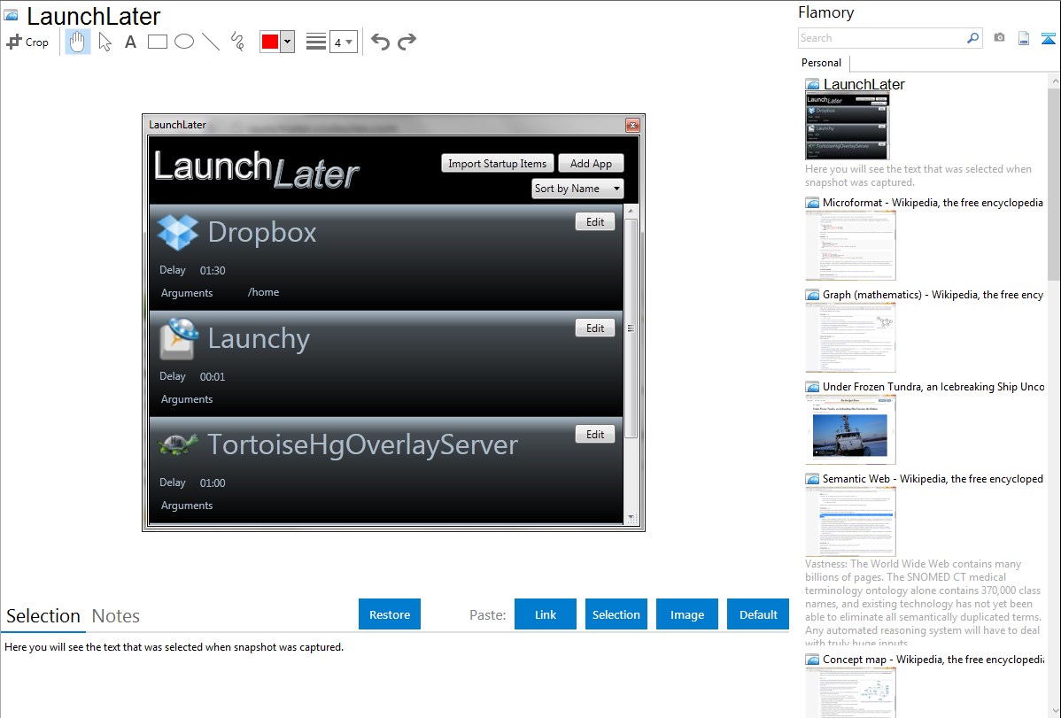Click the Image paste button
This screenshot has height=718, width=1061.
click(687, 614)
